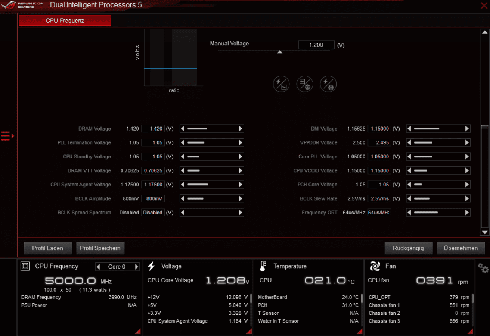Viewport: 490px width, 336px height.
Task: Decrease Frequency ORT left arrow
Action: pyautogui.click(x=409, y=213)
